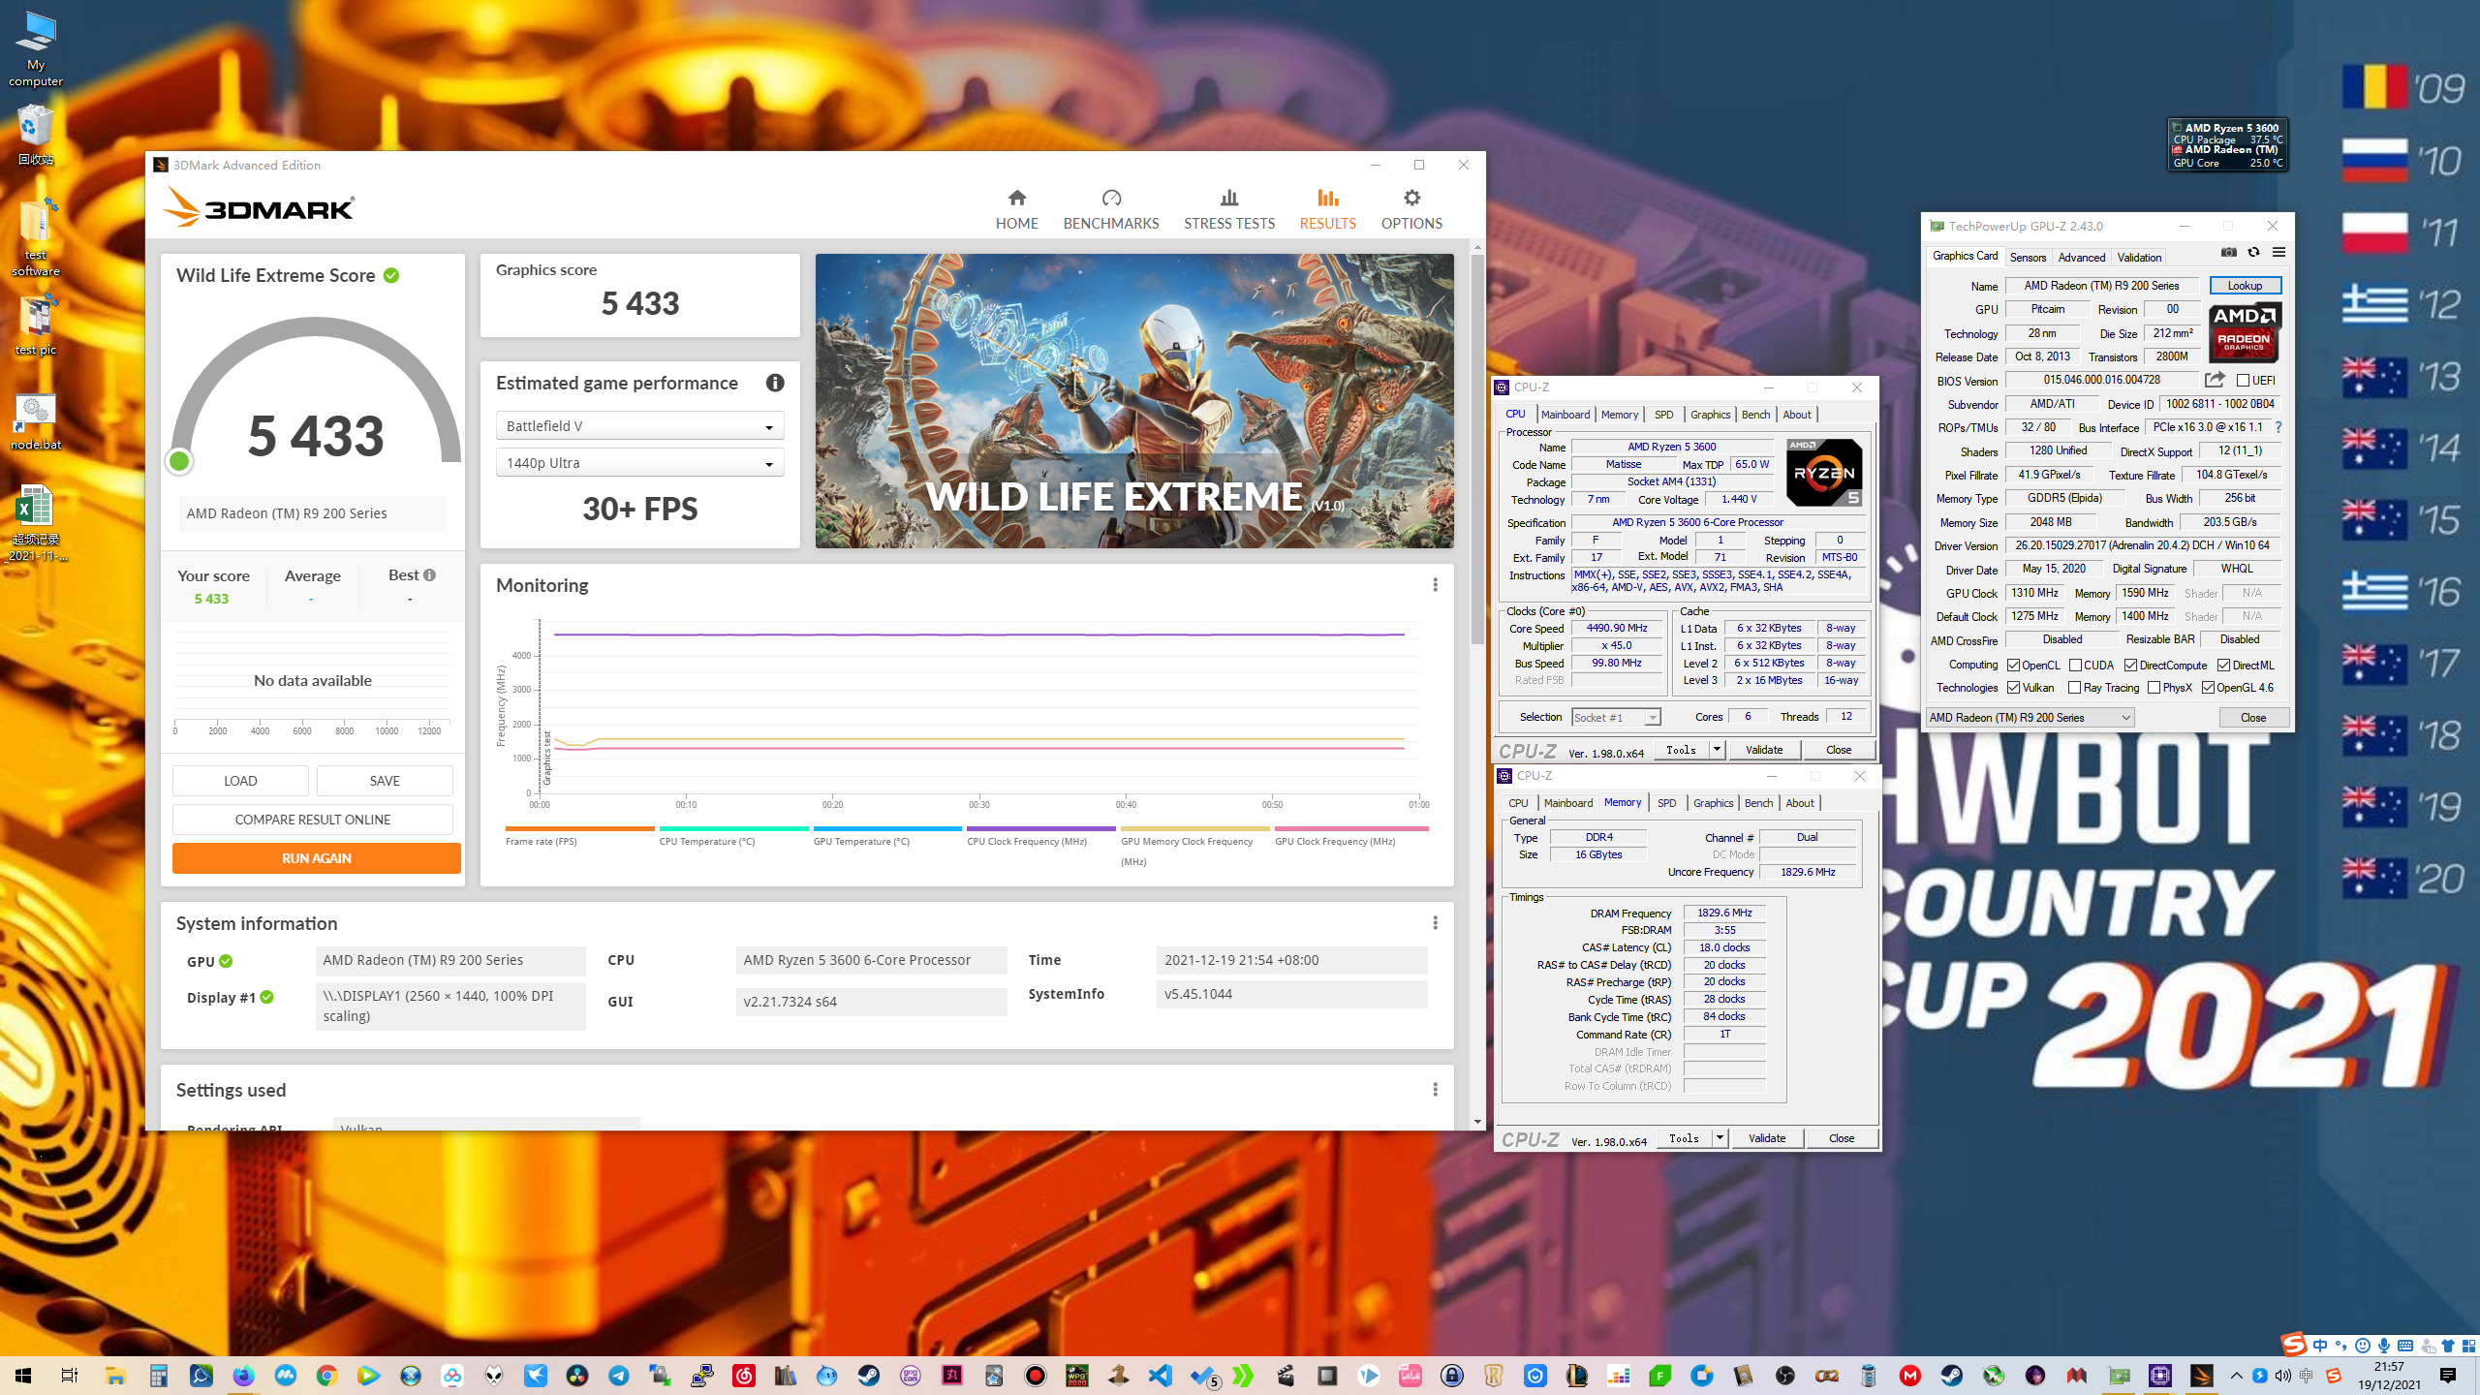Click the scroll down arrow in 3DMark
The height and width of the screenshot is (1395, 2480).
(1477, 1122)
